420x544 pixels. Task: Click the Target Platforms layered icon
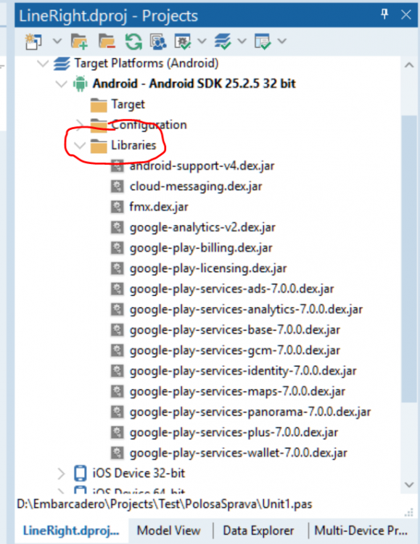coord(62,64)
